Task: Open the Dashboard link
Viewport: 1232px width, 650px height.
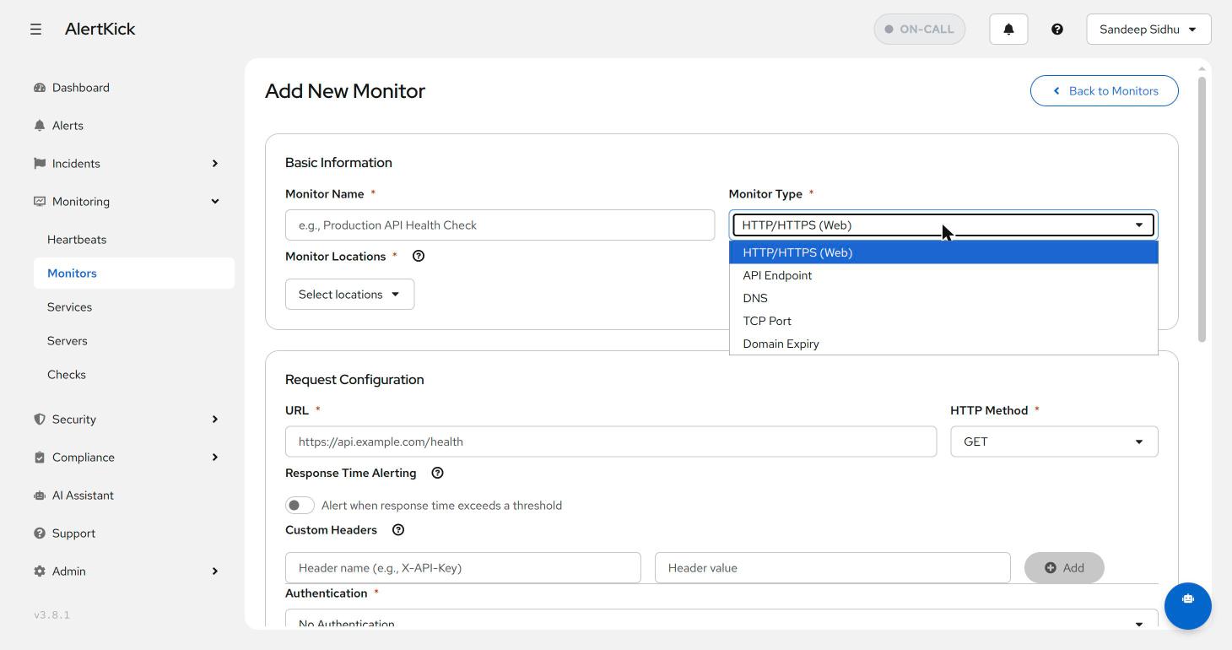Action: pos(81,88)
